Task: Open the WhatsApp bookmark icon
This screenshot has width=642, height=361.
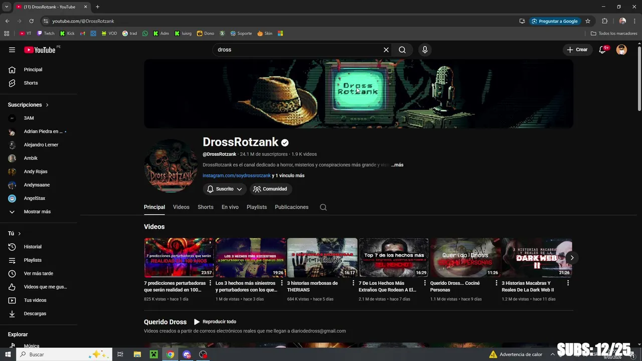Action: pyautogui.click(x=145, y=34)
